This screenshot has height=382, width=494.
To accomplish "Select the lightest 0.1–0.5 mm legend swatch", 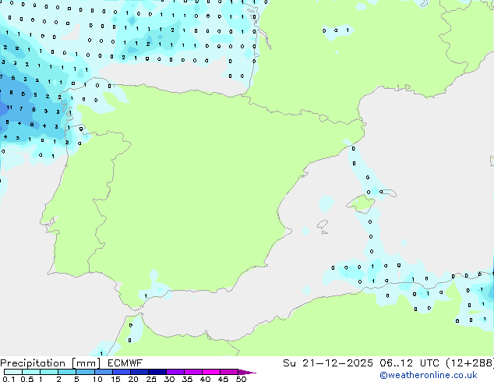I will (x=13, y=372).
